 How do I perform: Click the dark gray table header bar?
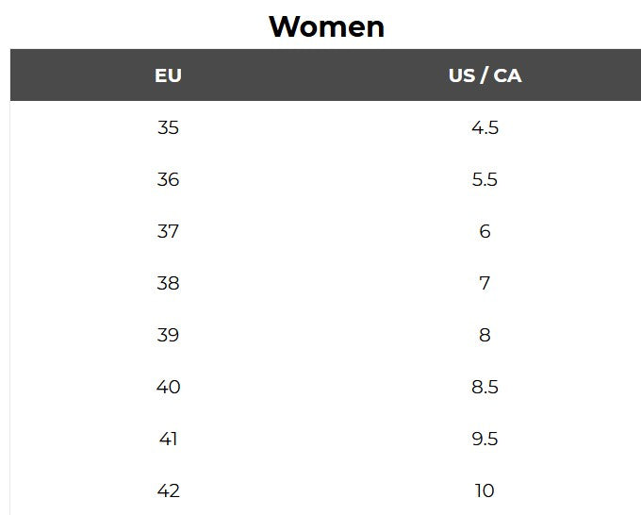click(x=326, y=75)
